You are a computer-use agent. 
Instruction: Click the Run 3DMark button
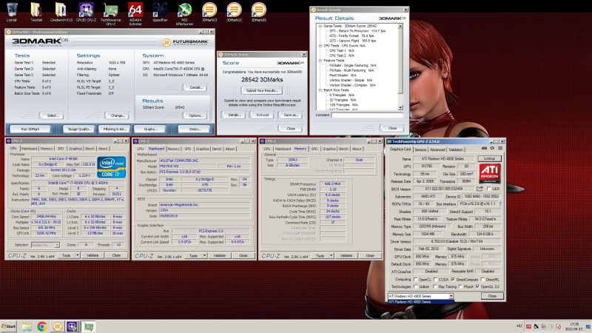30,129
